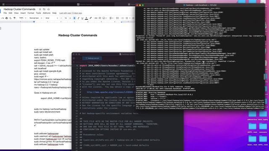Click the 'STARTUP_MSG: Starting NameNode' terminal line
269x151 pixels.
148,92
